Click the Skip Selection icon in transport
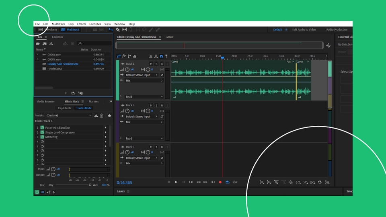Image resolution: width=386 pixels, height=217 pixels. pyautogui.click(x=235, y=182)
